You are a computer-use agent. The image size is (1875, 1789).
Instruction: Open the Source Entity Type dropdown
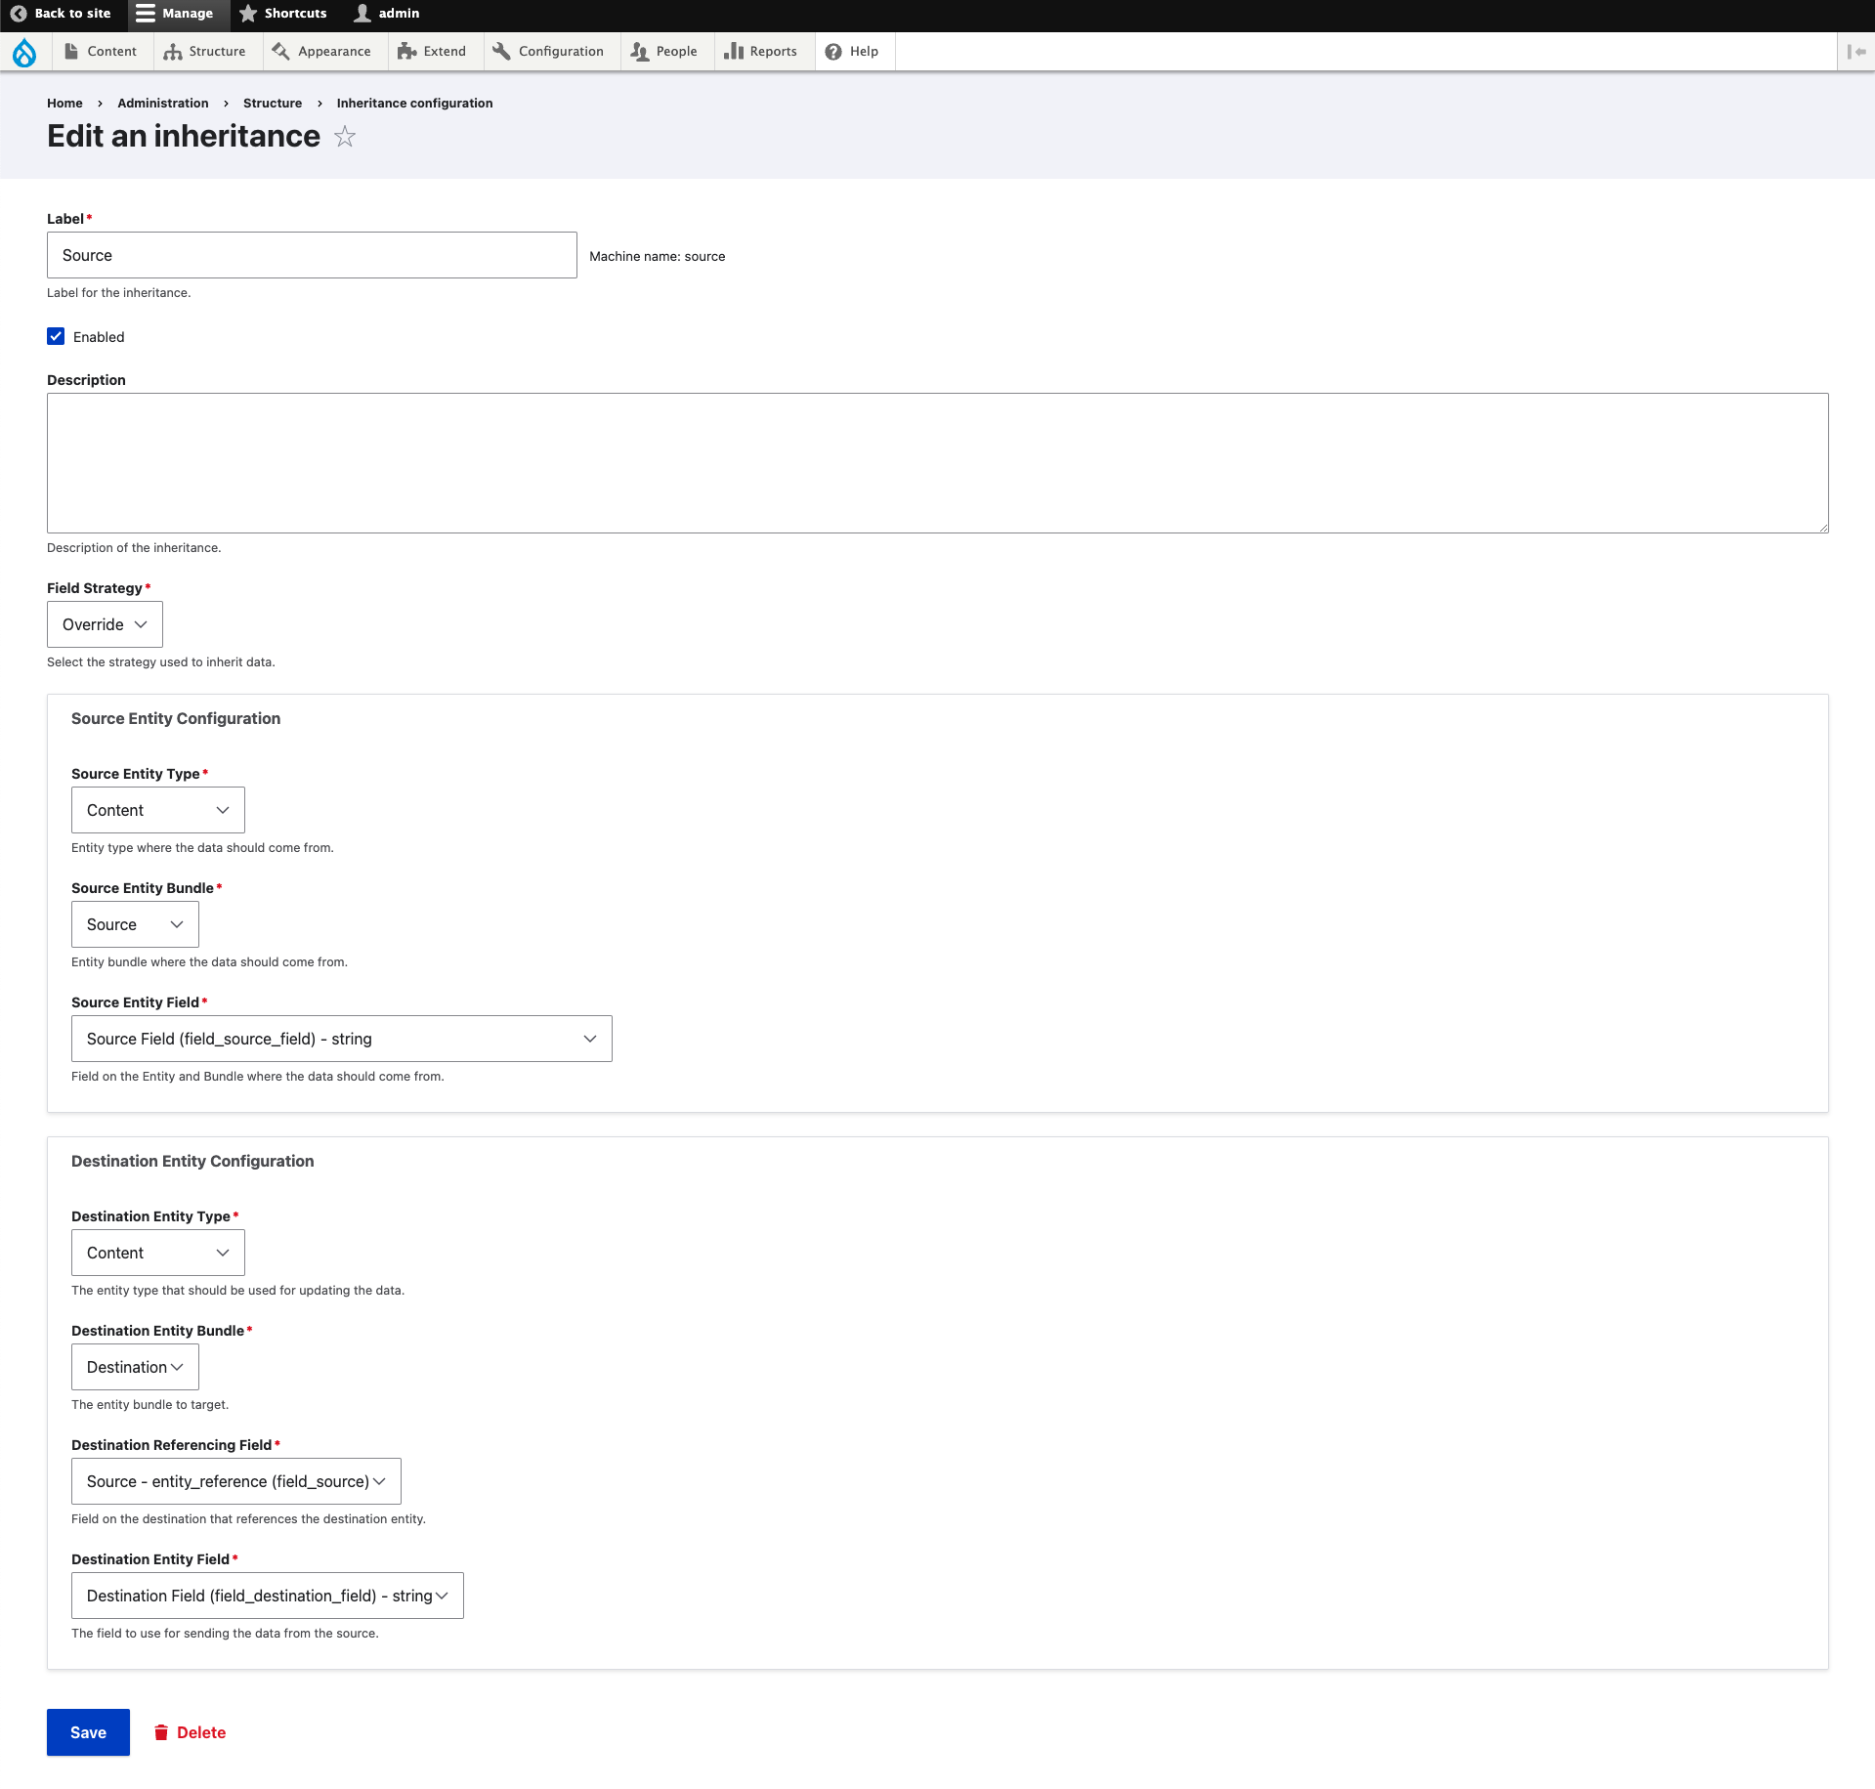point(158,810)
